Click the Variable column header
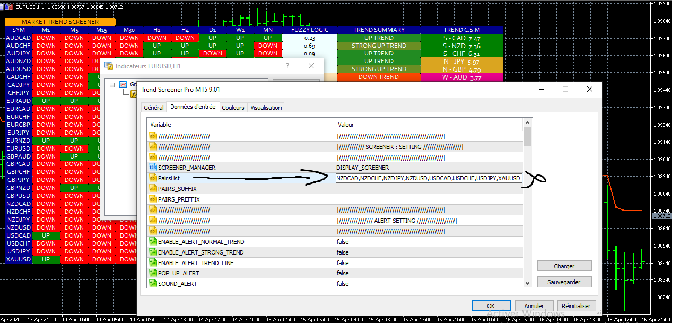The height and width of the screenshot is (324, 689). pyautogui.click(x=241, y=125)
